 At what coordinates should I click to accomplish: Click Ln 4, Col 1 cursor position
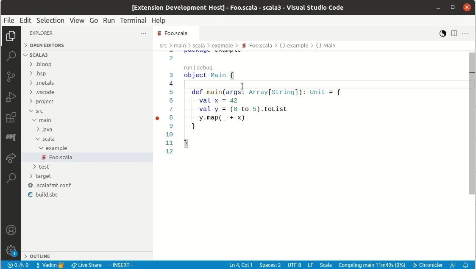pyautogui.click(x=241, y=265)
